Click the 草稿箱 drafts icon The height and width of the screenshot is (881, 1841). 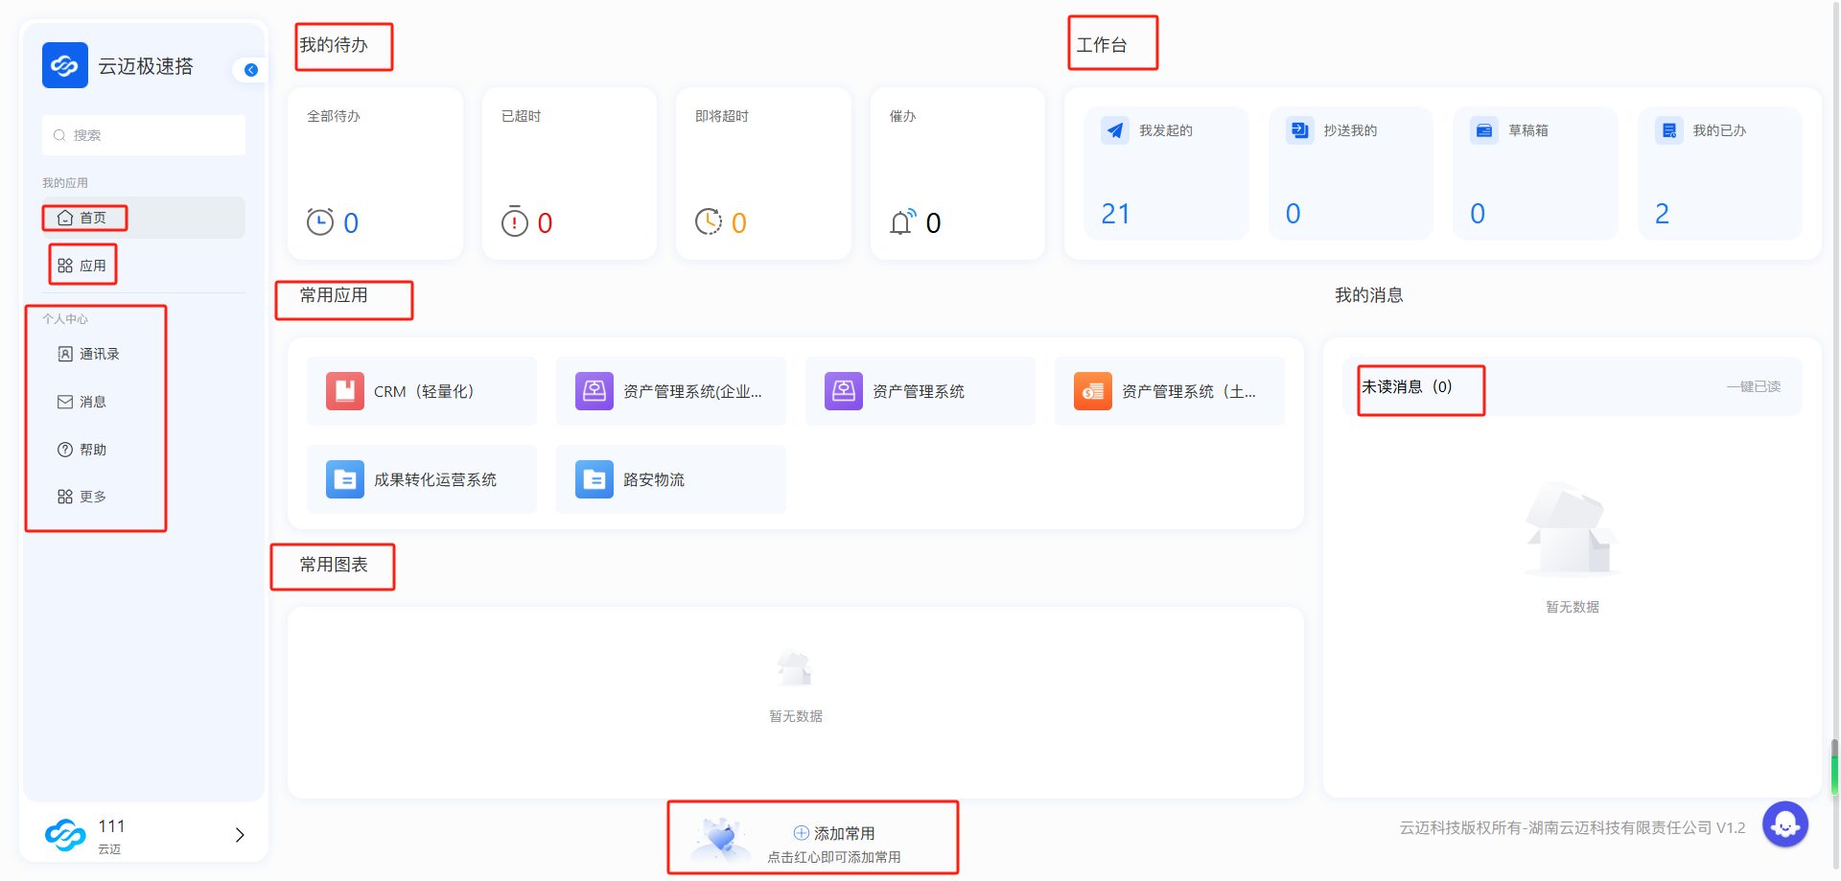click(1483, 131)
